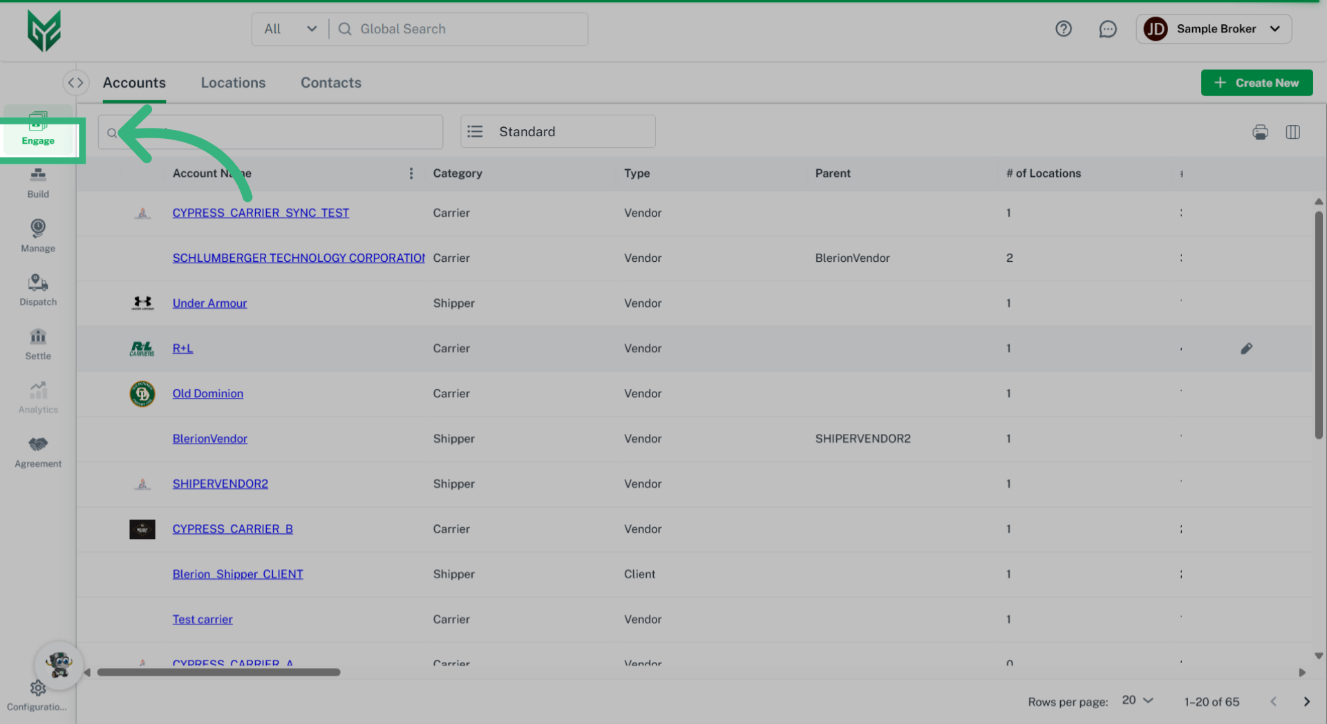The height and width of the screenshot is (724, 1327).
Task: Click the pencil edit icon for R+L
Action: click(1246, 348)
